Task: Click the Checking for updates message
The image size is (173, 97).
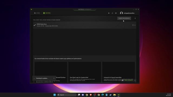Action: point(42,78)
